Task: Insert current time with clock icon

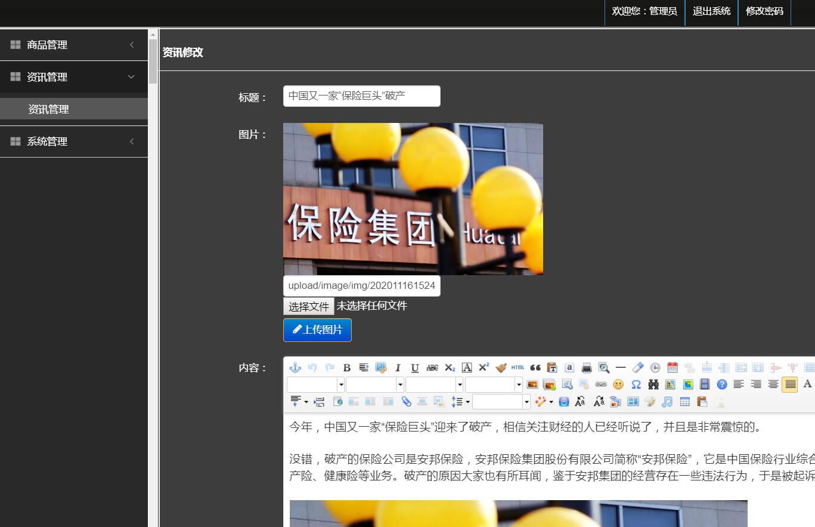Action: tap(655, 368)
